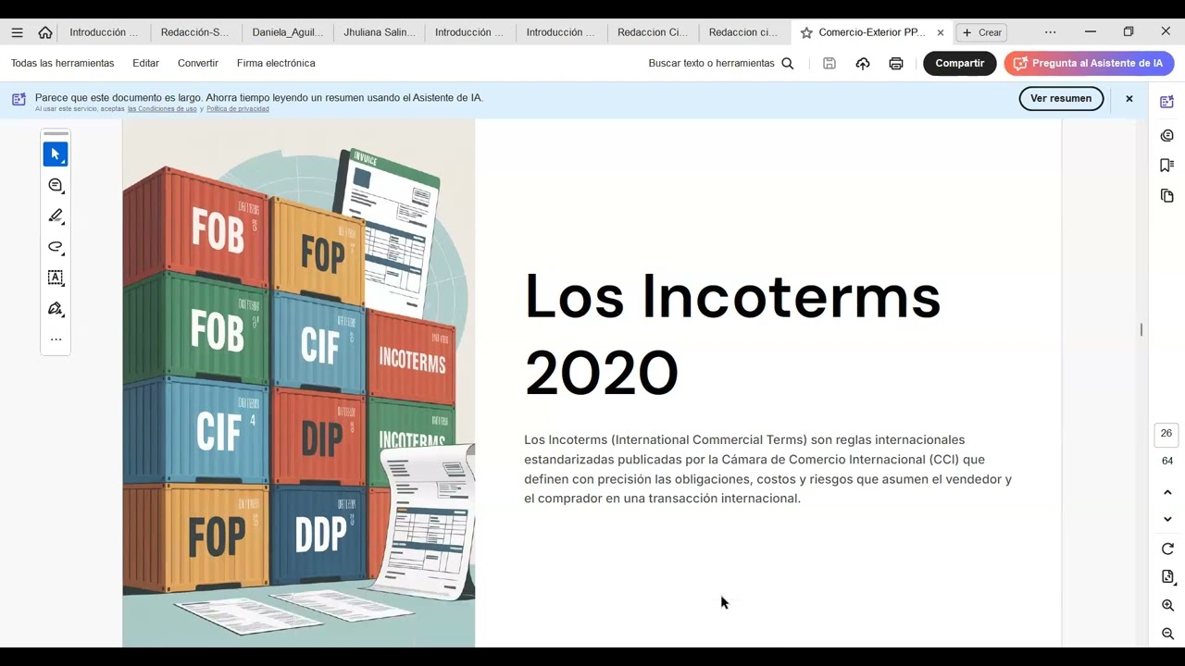
Task: Switch to the Daniela_Aguil tab
Action: coord(287,32)
